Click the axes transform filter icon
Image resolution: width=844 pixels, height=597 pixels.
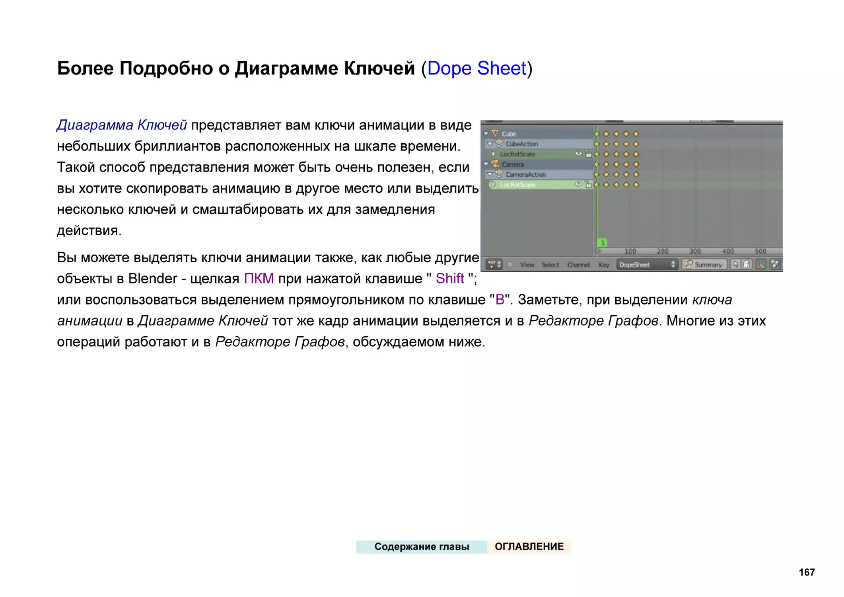761,264
